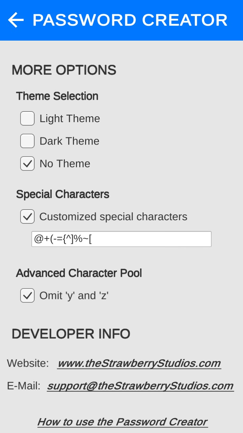Click the "Dark Theme" label text

coord(70,141)
